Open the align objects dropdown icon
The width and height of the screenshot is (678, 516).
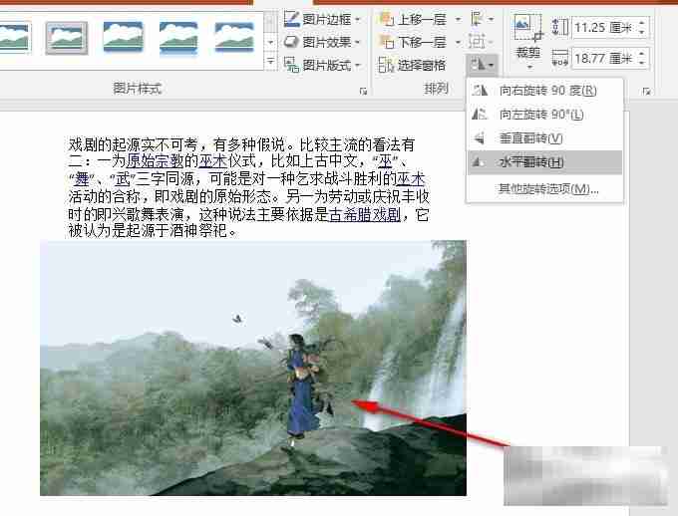tap(482, 19)
